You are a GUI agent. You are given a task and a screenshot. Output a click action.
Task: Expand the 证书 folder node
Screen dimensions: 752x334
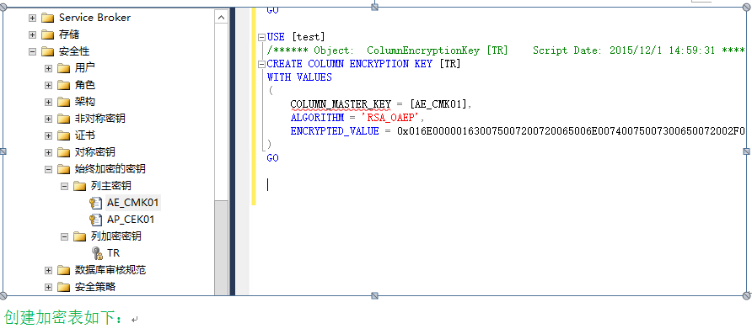[x=48, y=136]
